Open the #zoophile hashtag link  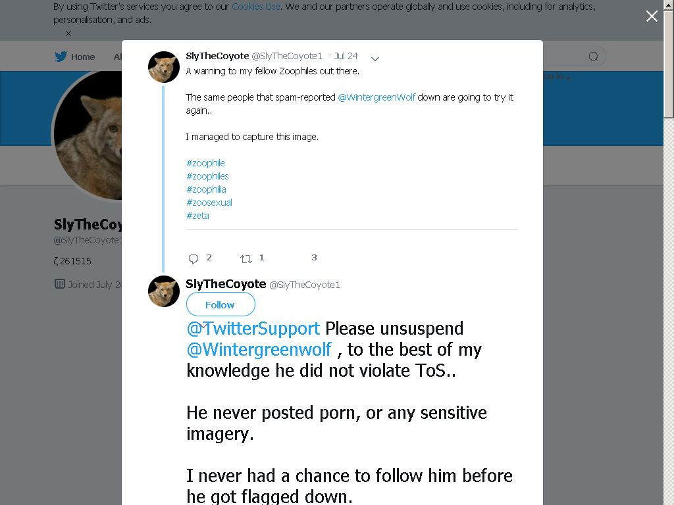pos(205,163)
